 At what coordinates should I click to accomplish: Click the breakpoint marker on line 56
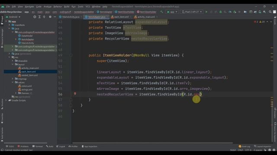[x=75, y=94]
